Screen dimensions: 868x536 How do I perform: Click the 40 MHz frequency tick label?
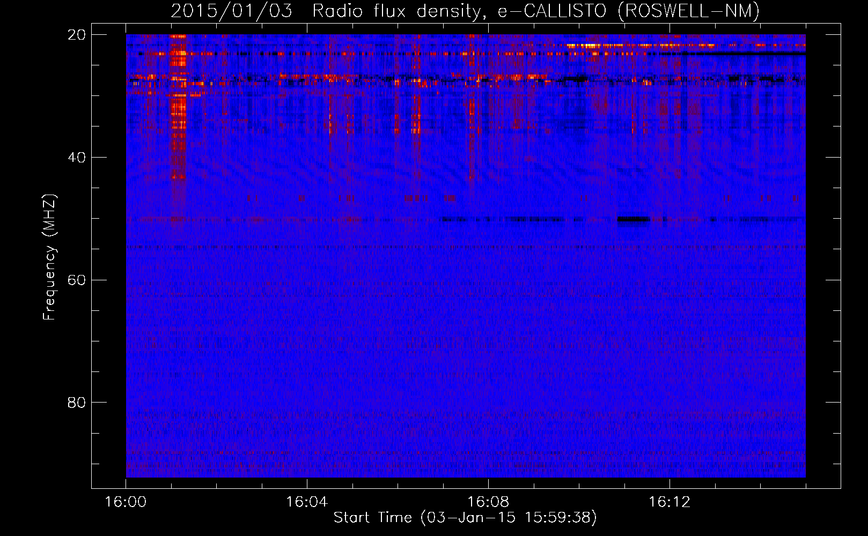coord(77,158)
